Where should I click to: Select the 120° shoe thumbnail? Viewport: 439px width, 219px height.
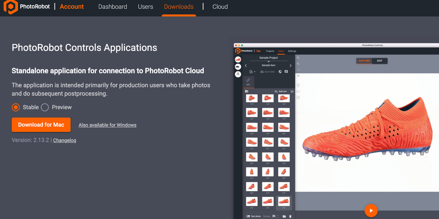(252, 99)
